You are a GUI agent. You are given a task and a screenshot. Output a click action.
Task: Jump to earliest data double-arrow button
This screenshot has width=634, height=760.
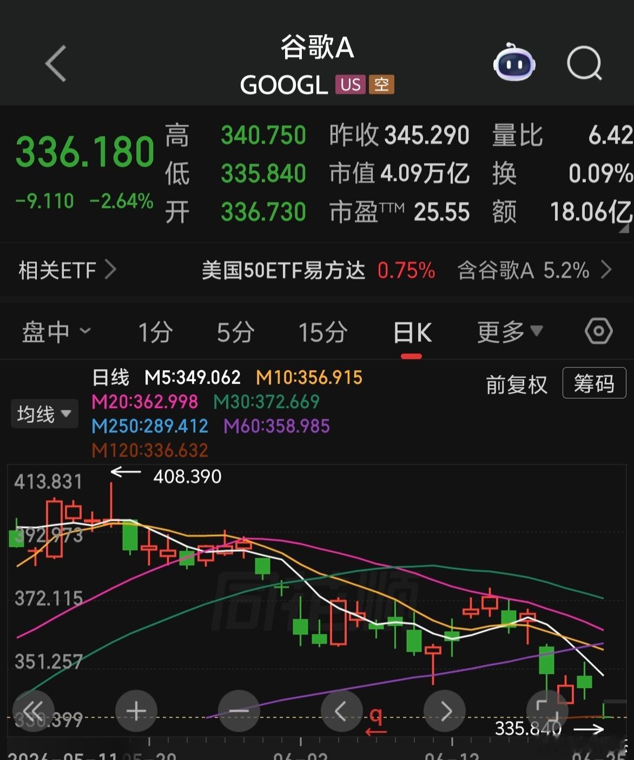pyautogui.click(x=34, y=711)
